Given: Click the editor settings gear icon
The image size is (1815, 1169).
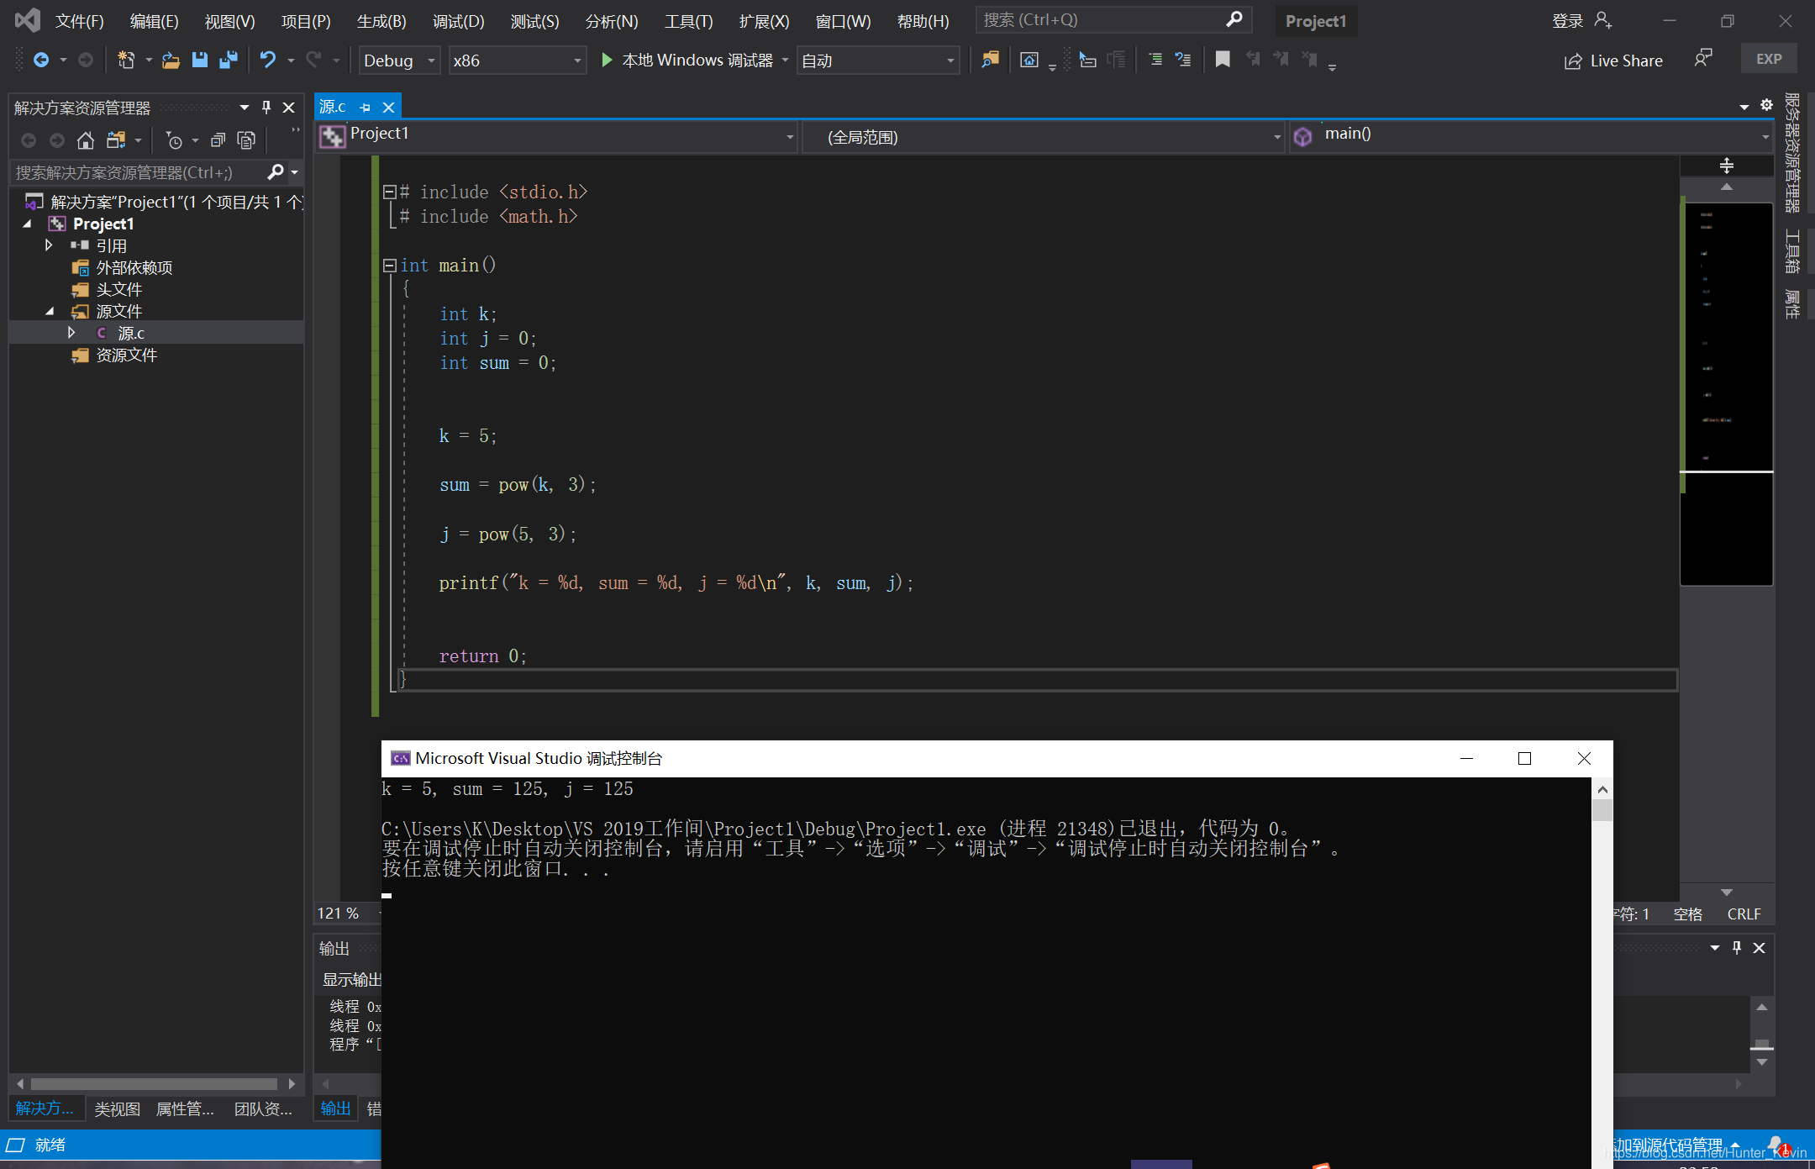Looking at the screenshot, I should coord(1766,105).
